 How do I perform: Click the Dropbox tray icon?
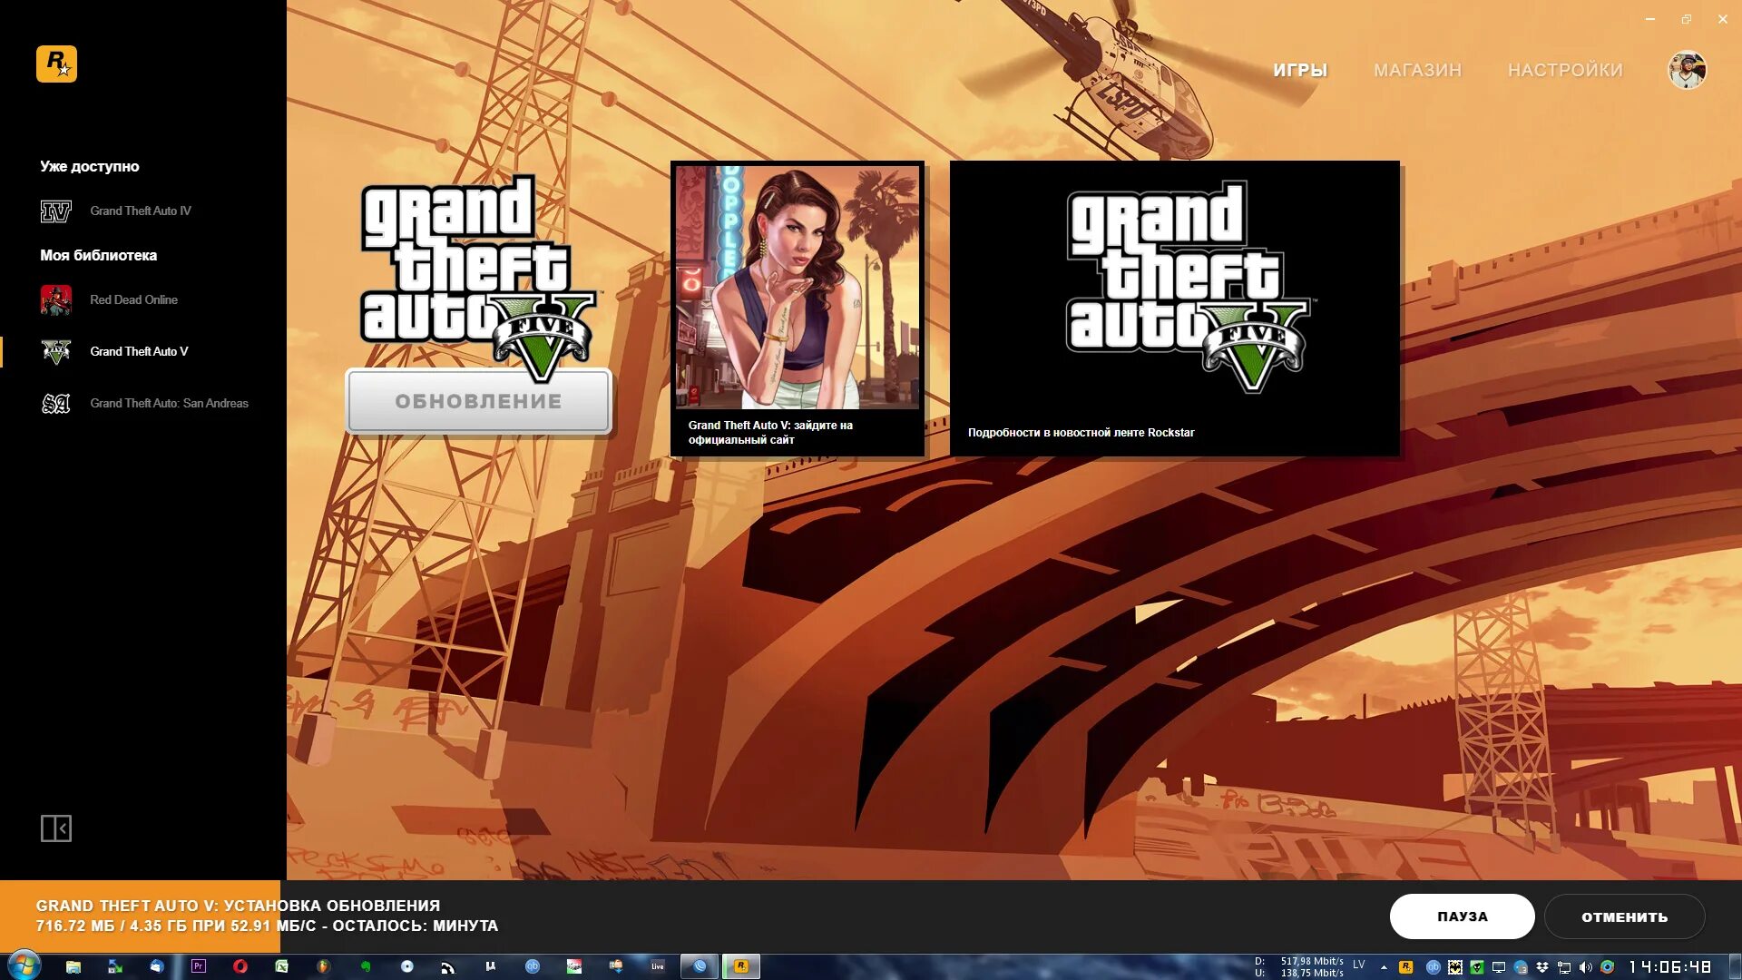pos(1542,967)
